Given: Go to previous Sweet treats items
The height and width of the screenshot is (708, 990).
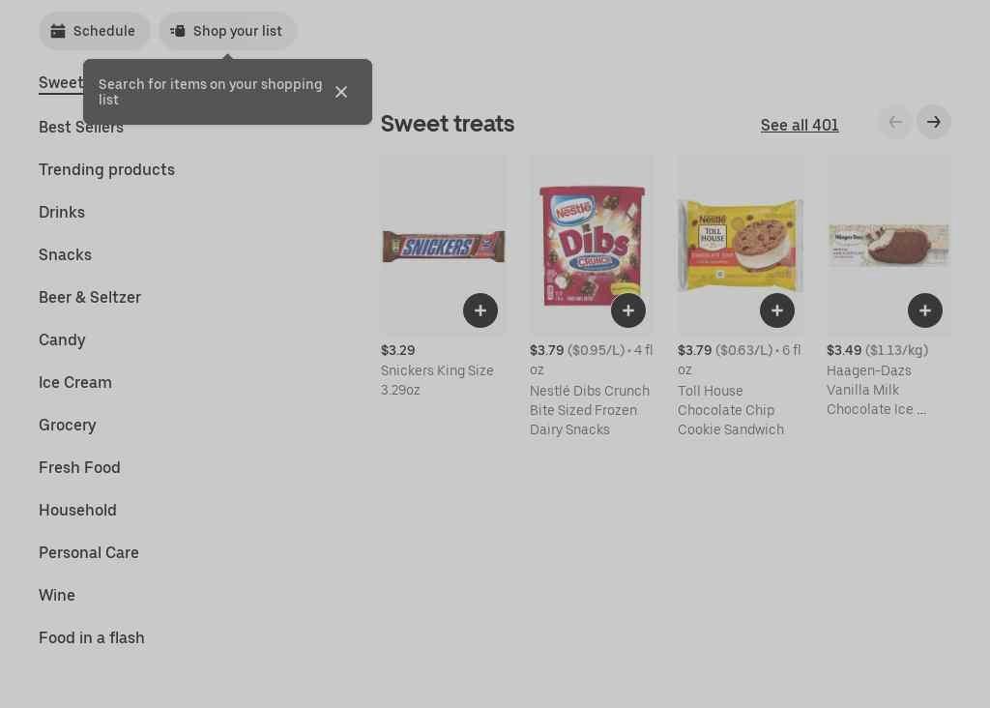Looking at the screenshot, I should [x=895, y=122].
